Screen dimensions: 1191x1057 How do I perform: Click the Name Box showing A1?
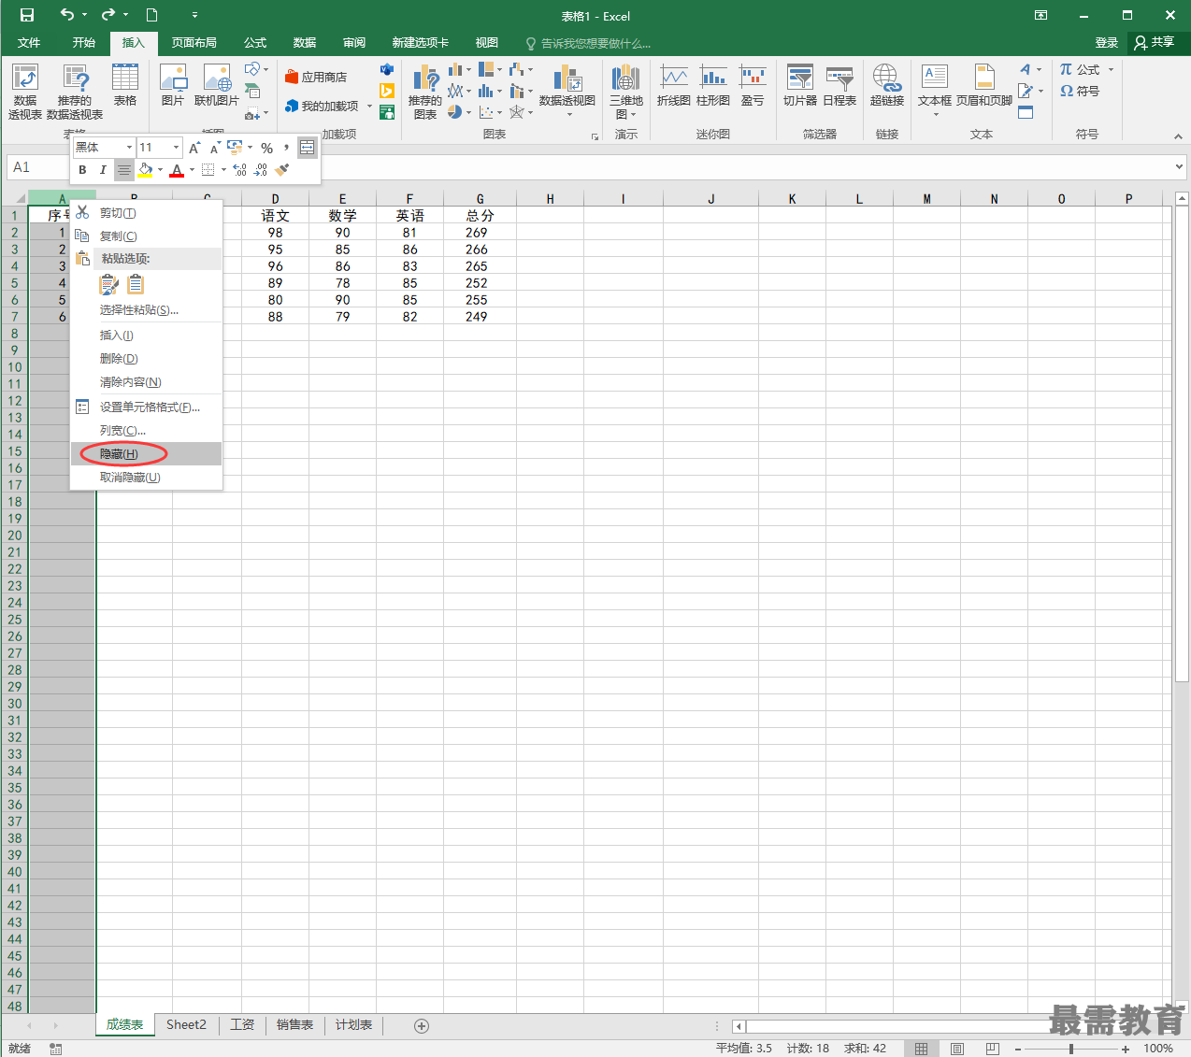click(x=37, y=167)
